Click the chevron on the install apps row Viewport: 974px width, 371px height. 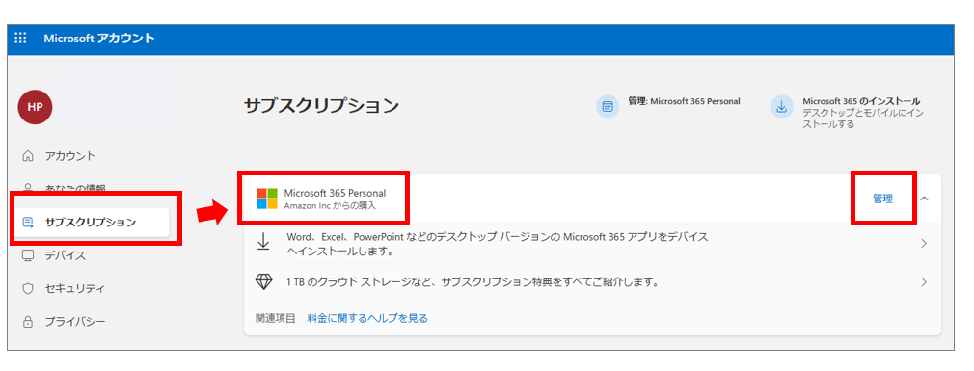pos(924,243)
